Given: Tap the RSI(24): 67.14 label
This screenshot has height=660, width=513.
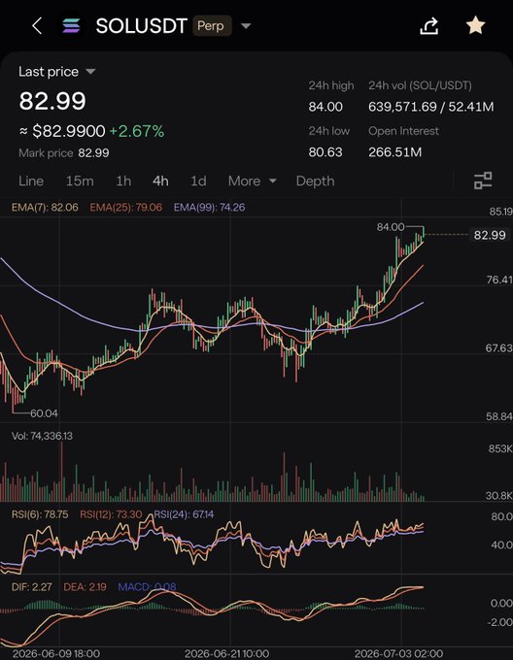Looking at the screenshot, I should (184, 514).
